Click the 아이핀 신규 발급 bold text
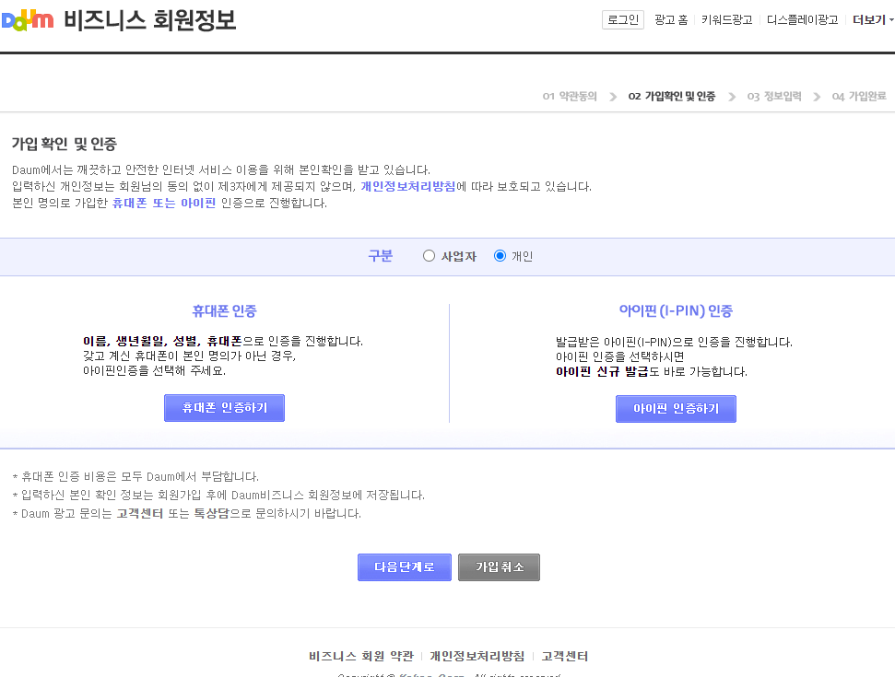Screen dimensions: 895x677 602,372
